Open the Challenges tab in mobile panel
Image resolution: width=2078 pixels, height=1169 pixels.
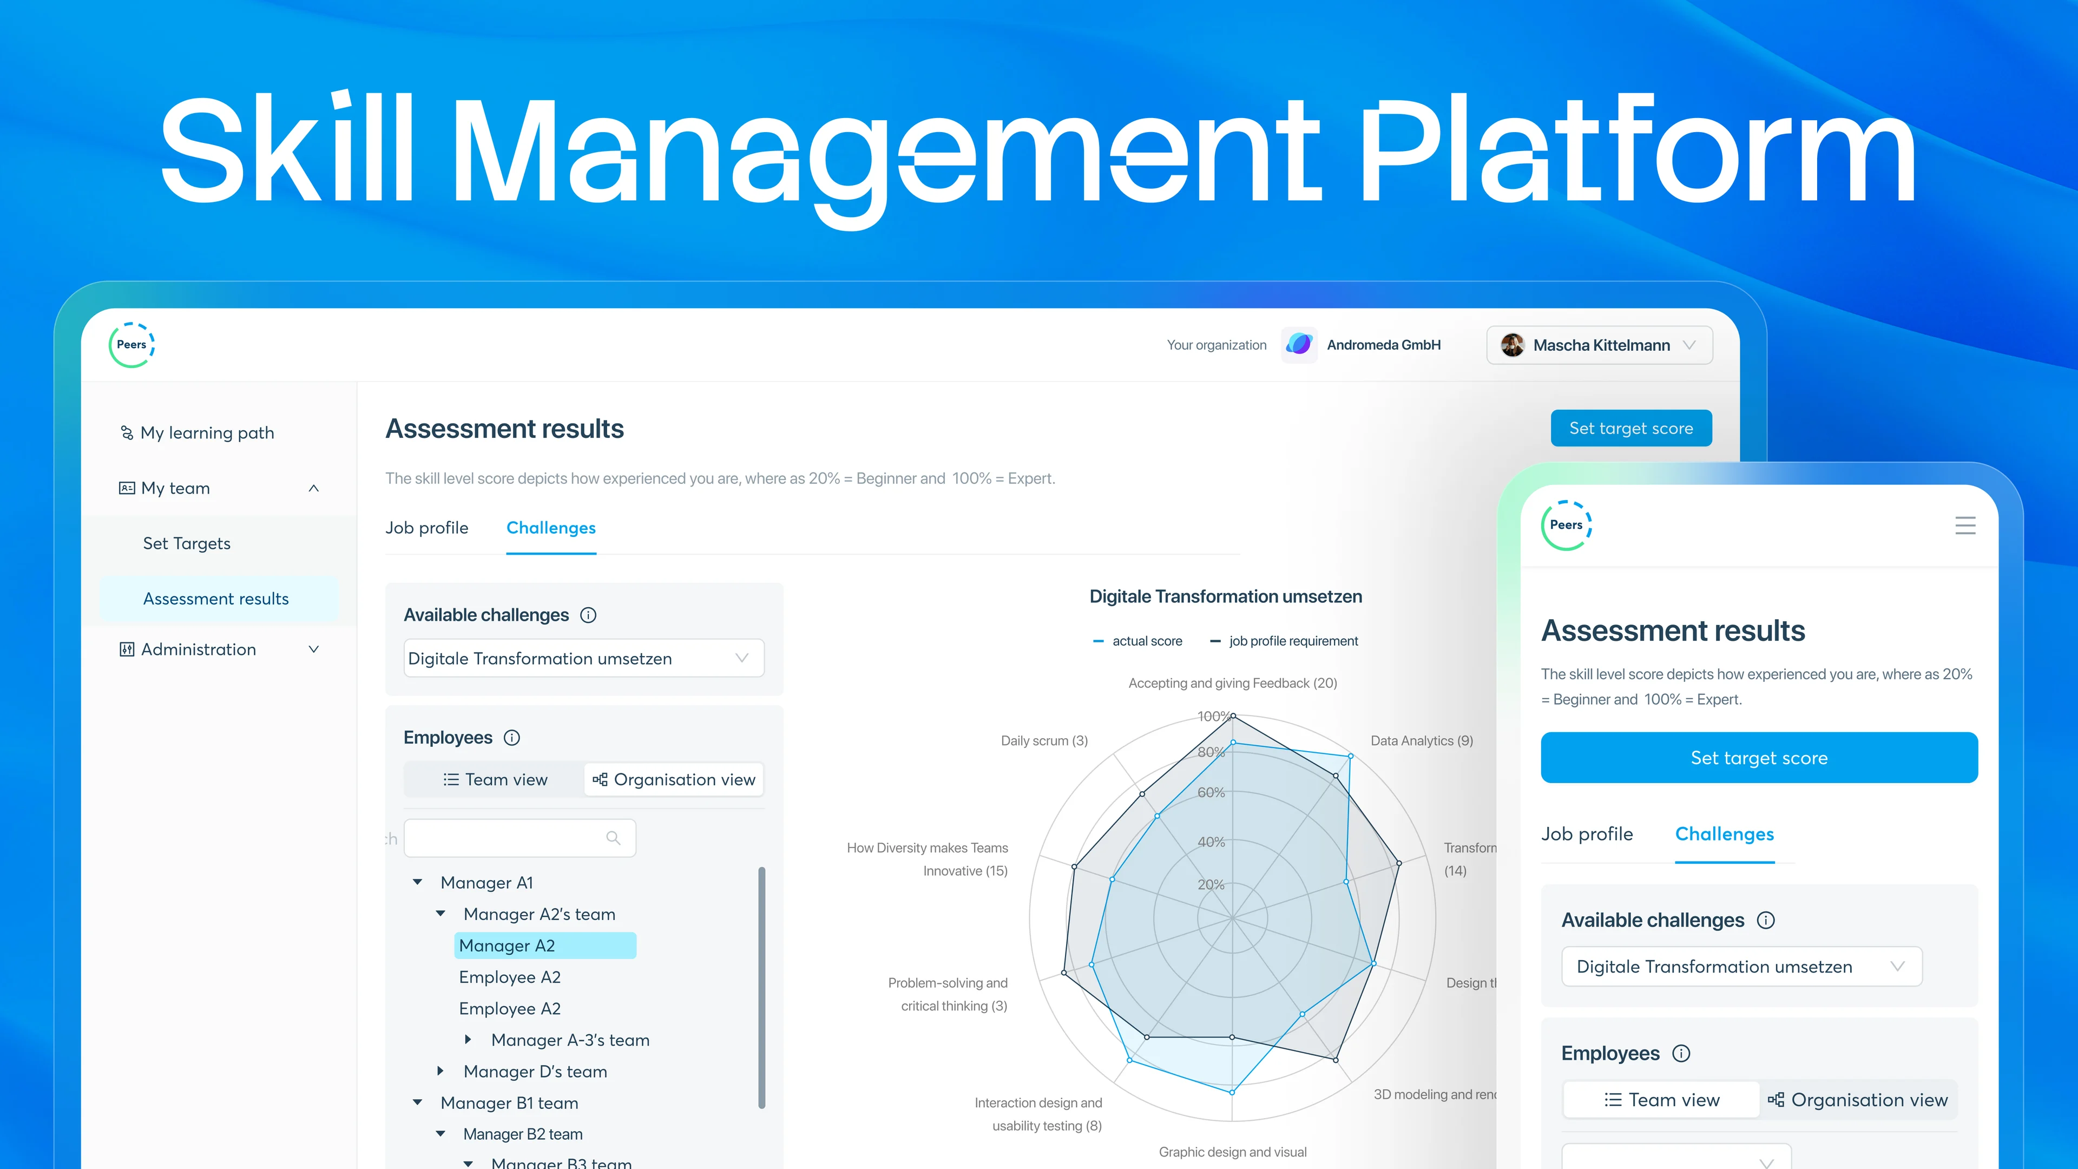1725,834
